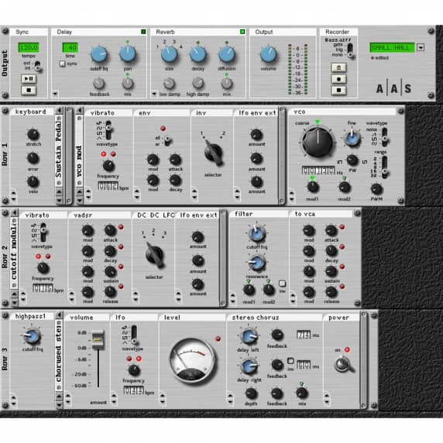This screenshot has width=443, height=443.
Task: Flip the Row 3 lfo wavetype switch
Action: (134, 335)
